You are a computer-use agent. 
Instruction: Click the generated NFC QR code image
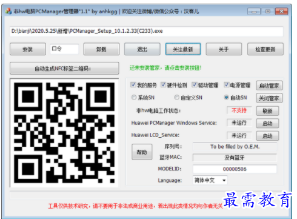(x=64, y=133)
